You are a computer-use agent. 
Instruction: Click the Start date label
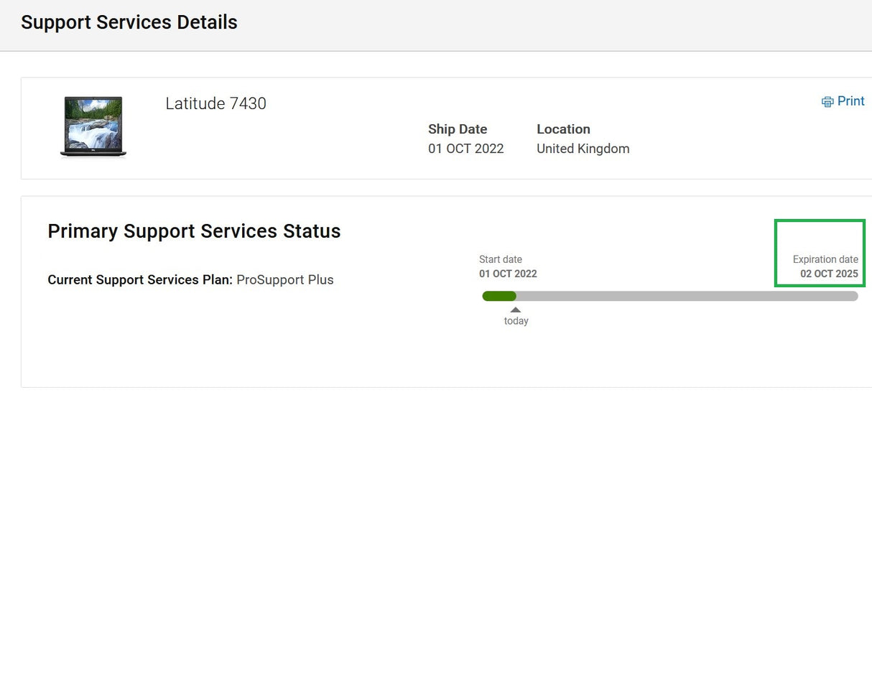tap(501, 259)
